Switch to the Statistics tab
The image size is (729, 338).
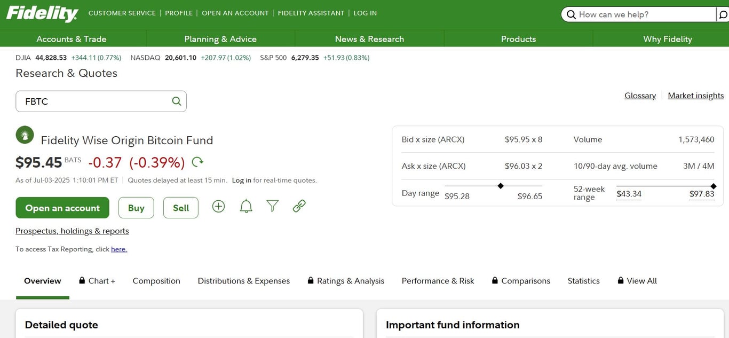(583, 280)
